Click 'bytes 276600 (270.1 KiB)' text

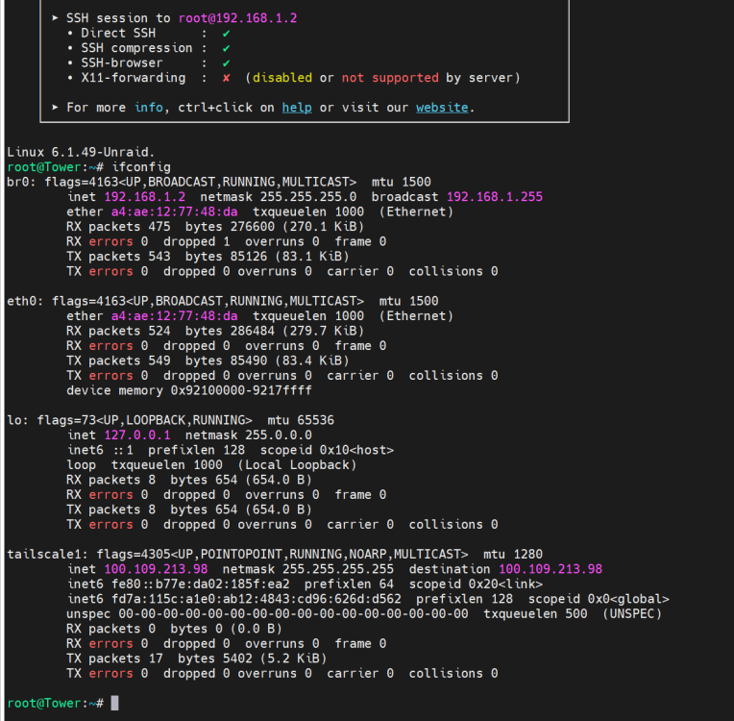pos(275,227)
